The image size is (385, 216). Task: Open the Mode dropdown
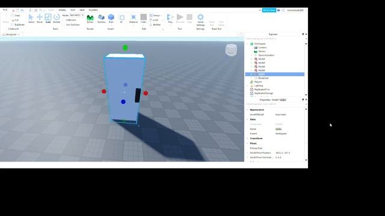76,15
